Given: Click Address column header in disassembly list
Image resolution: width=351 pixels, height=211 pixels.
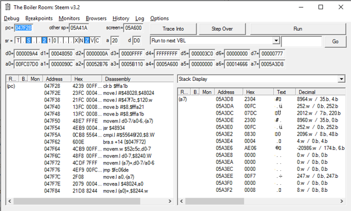Looking at the screenshot, I should point(57,79).
